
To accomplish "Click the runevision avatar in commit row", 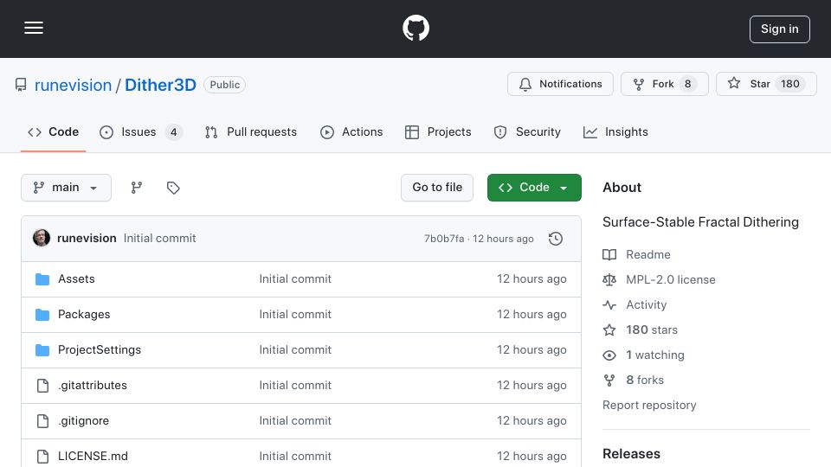I will click(x=42, y=239).
